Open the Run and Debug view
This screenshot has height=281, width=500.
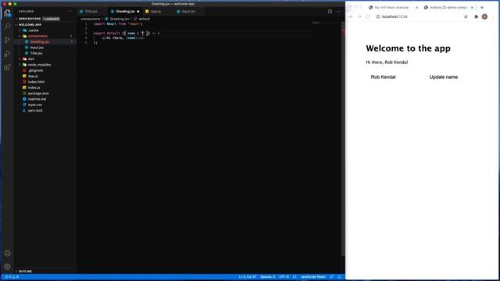pyautogui.click(x=7, y=54)
